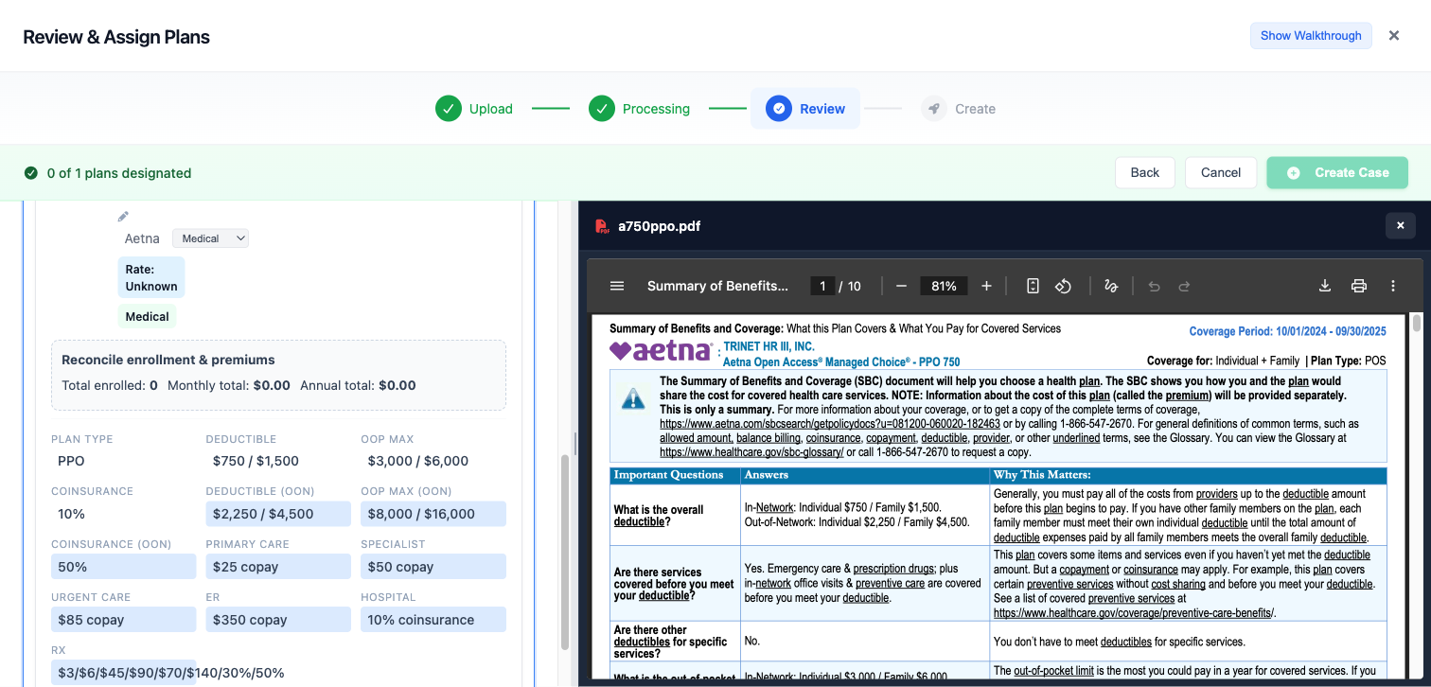Edit the Aetna plan name with pencil icon
Viewport: 1431px width, 687px height.
pyautogui.click(x=123, y=215)
